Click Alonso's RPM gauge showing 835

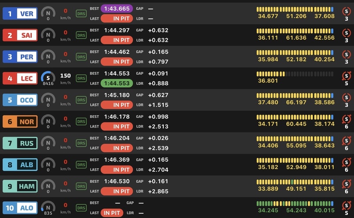pos(48,208)
